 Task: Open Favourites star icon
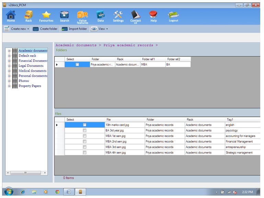tap(46, 15)
